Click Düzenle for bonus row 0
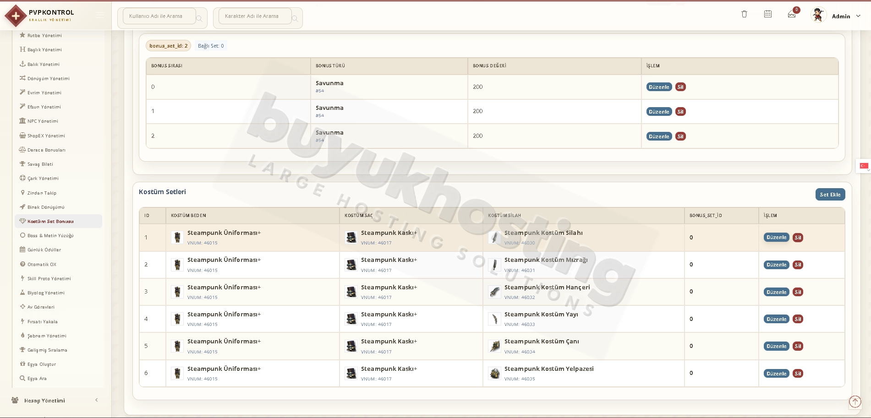The image size is (871, 418). pos(659,87)
